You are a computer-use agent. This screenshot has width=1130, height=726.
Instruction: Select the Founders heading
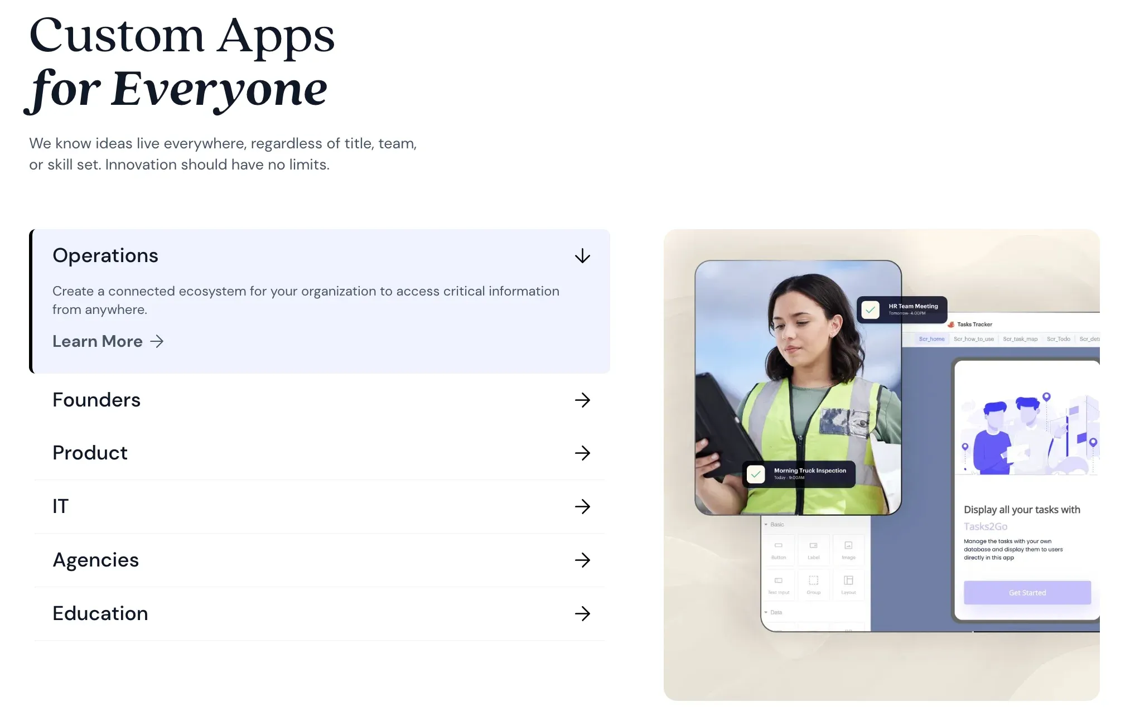pos(96,400)
